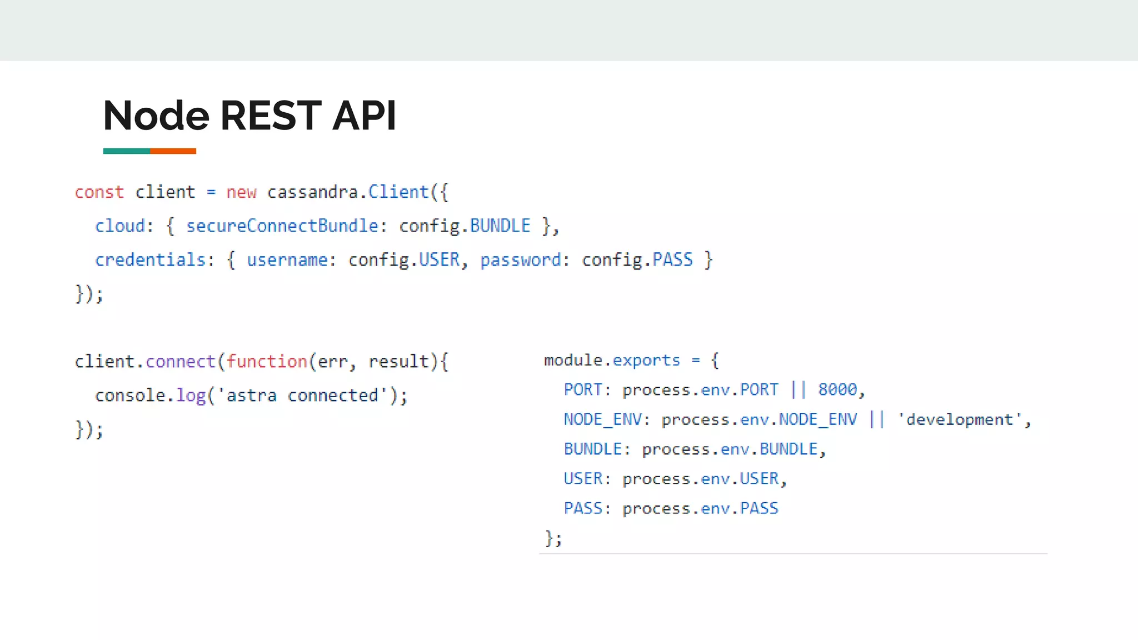Click the 'credentials' property name
The height and width of the screenshot is (640, 1138).
point(150,260)
